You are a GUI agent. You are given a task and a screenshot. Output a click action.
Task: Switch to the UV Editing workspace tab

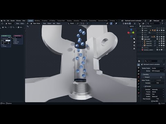pos(52,21)
